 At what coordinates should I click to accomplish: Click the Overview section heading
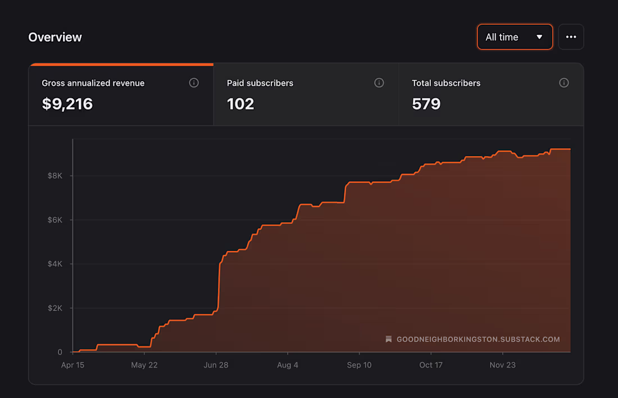click(x=55, y=37)
